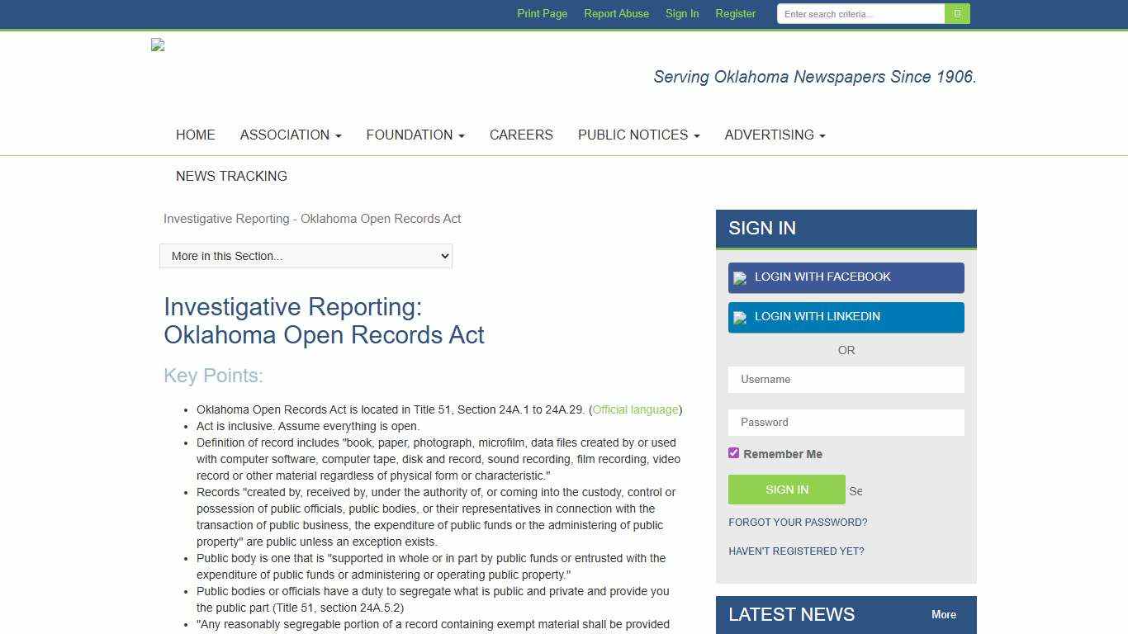Click the 'Enter search criteria' search box
Screen dimensions: 1128x634
859,13
